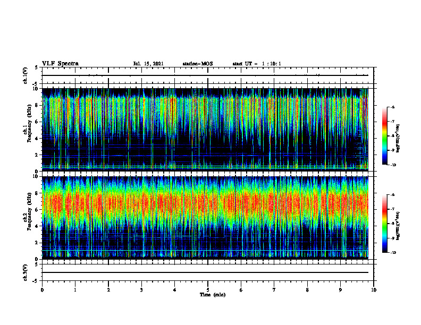This screenshot has width=421, height=325.
Task: Click the time axis tick label "5"
Action: coord(208,290)
